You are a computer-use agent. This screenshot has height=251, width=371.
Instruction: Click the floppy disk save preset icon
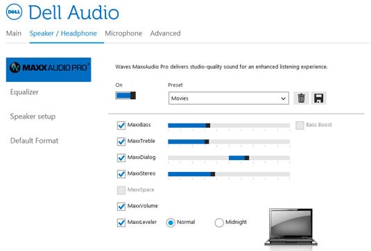(318, 98)
